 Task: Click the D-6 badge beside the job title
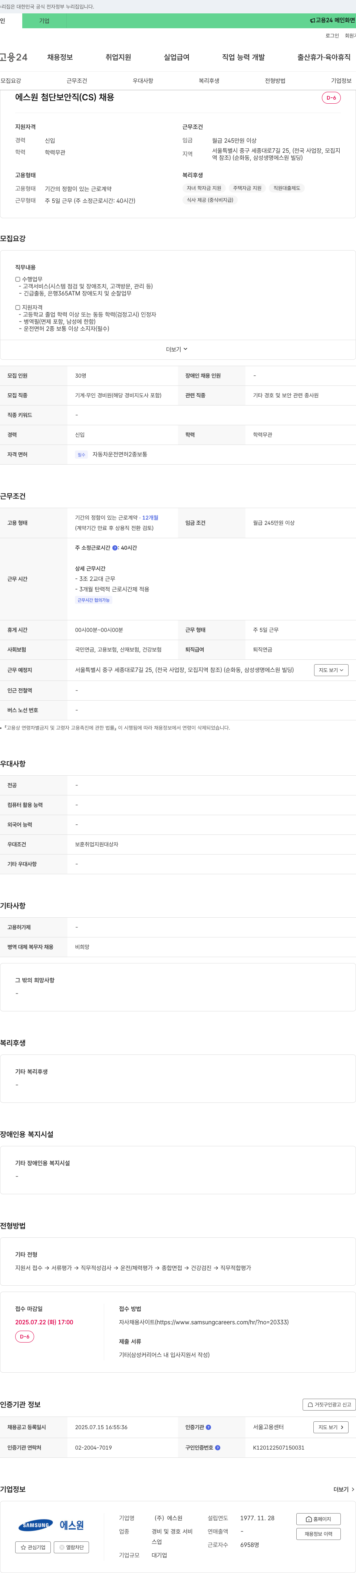pos(331,98)
